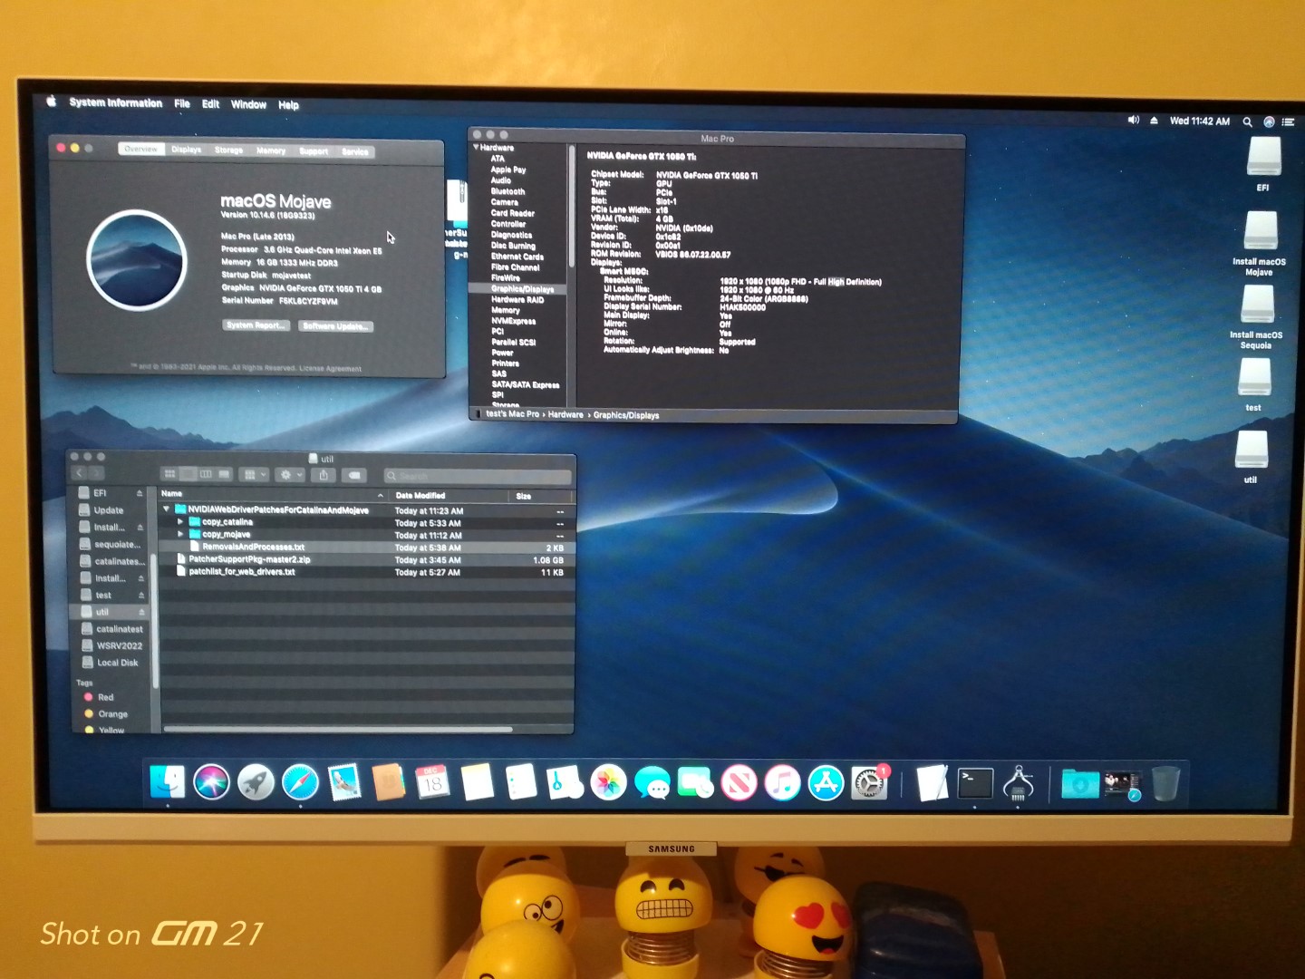This screenshot has width=1305, height=979.
Task: Switch to the Storage tab
Action: tap(228, 150)
